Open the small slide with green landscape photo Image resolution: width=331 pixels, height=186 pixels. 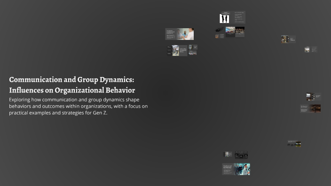(x=294, y=144)
